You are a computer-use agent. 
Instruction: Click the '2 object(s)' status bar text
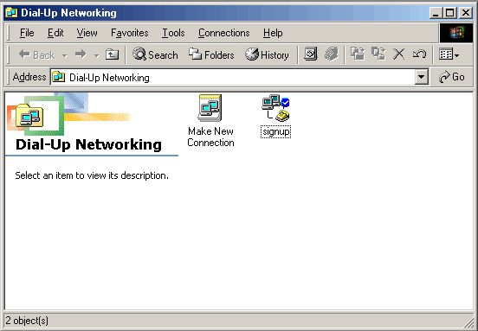tap(27, 321)
